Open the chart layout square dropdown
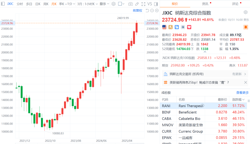This screenshot has width=250, height=144. (x=121, y=4)
